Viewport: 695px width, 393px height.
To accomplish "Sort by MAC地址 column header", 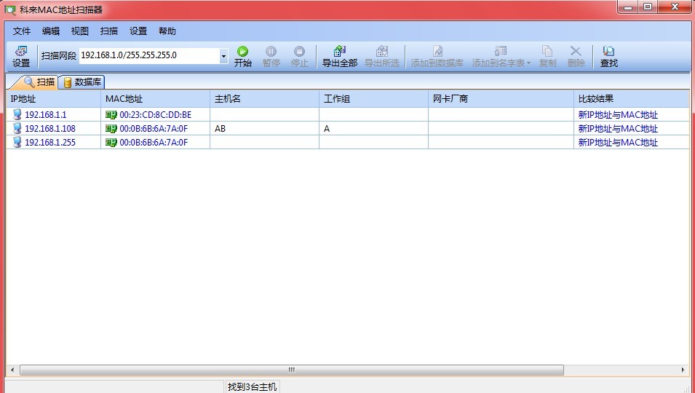I will pyautogui.click(x=156, y=98).
